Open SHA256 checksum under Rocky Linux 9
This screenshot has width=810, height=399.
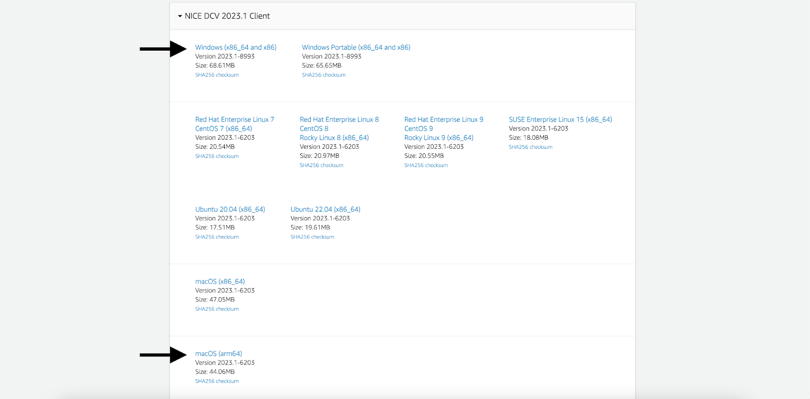click(426, 166)
